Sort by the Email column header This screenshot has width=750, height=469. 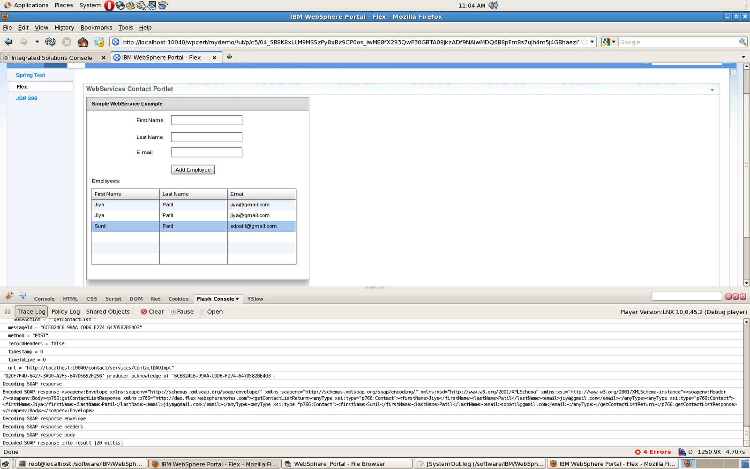pos(262,194)
